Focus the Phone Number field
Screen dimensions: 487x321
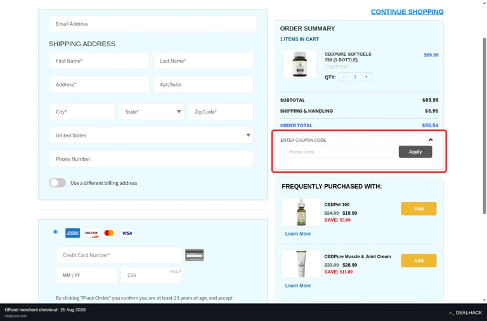pyautogui.click(x=152, y=159)
